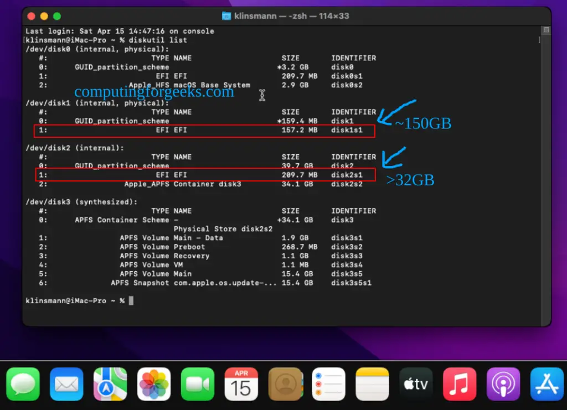Open Contacts app in the Dock
567x410 pixels.
point(285,384)
